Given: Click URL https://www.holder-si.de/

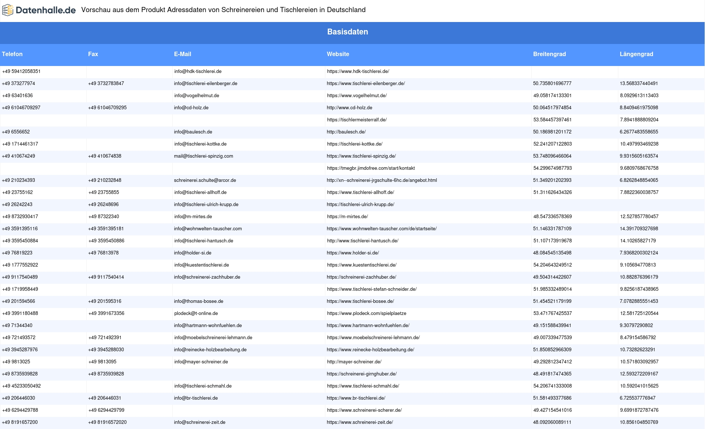Looking at the screenshot, I should coord(353,253).
